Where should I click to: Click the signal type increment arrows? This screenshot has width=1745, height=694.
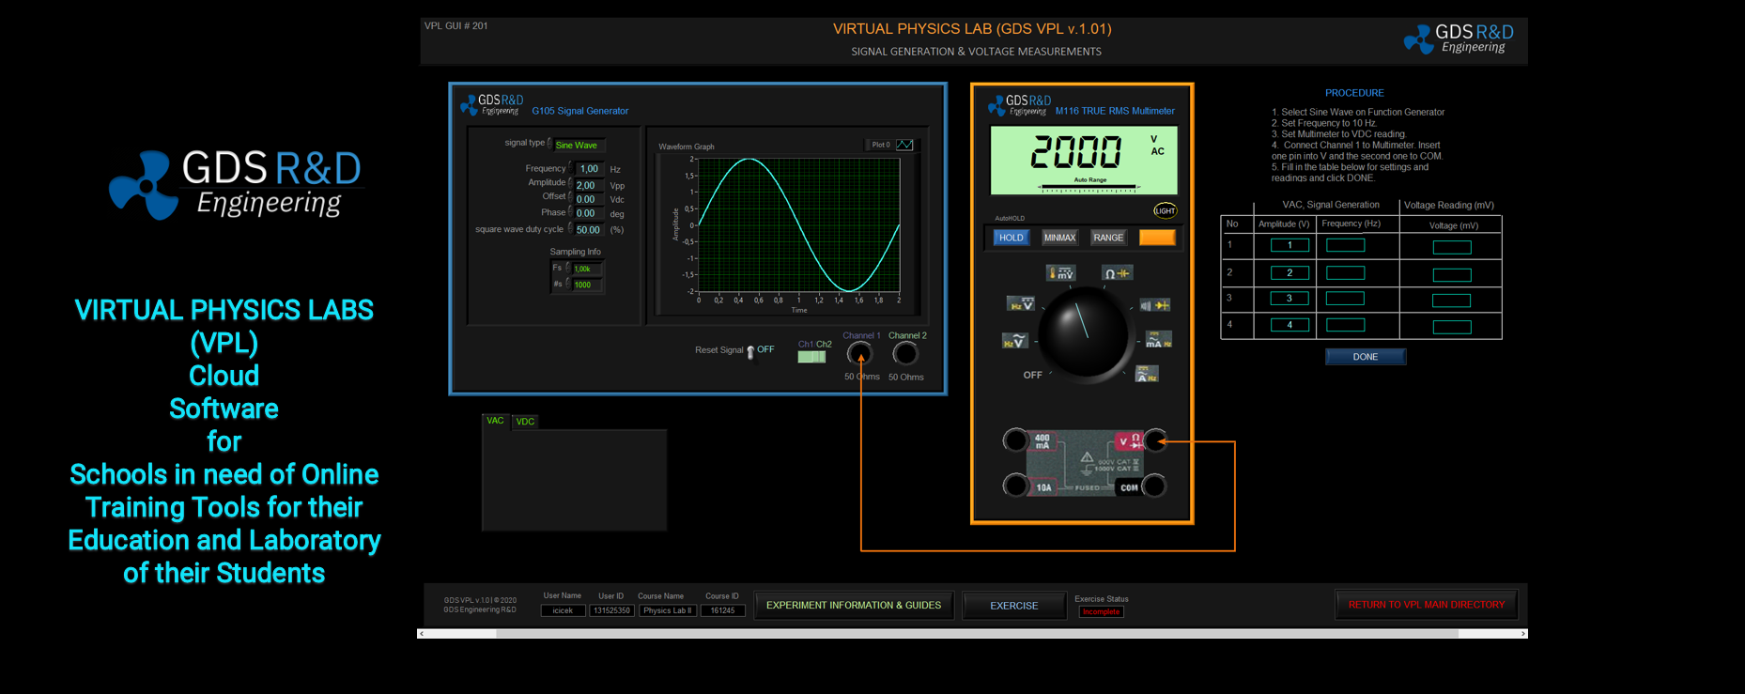coord(550,143)
